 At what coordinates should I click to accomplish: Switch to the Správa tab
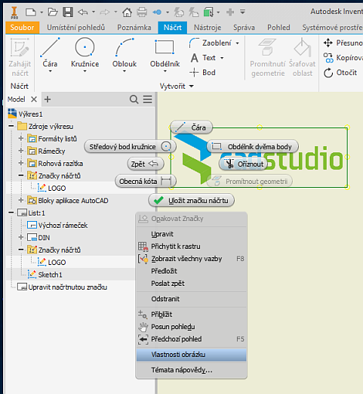click(x=244, y=28)
